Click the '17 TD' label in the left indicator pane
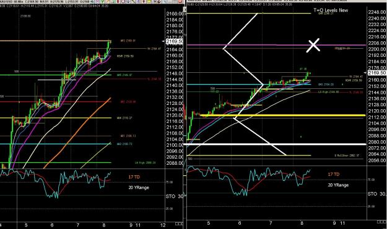Viewport: 387px width, 229px height. tap(134, 177)
